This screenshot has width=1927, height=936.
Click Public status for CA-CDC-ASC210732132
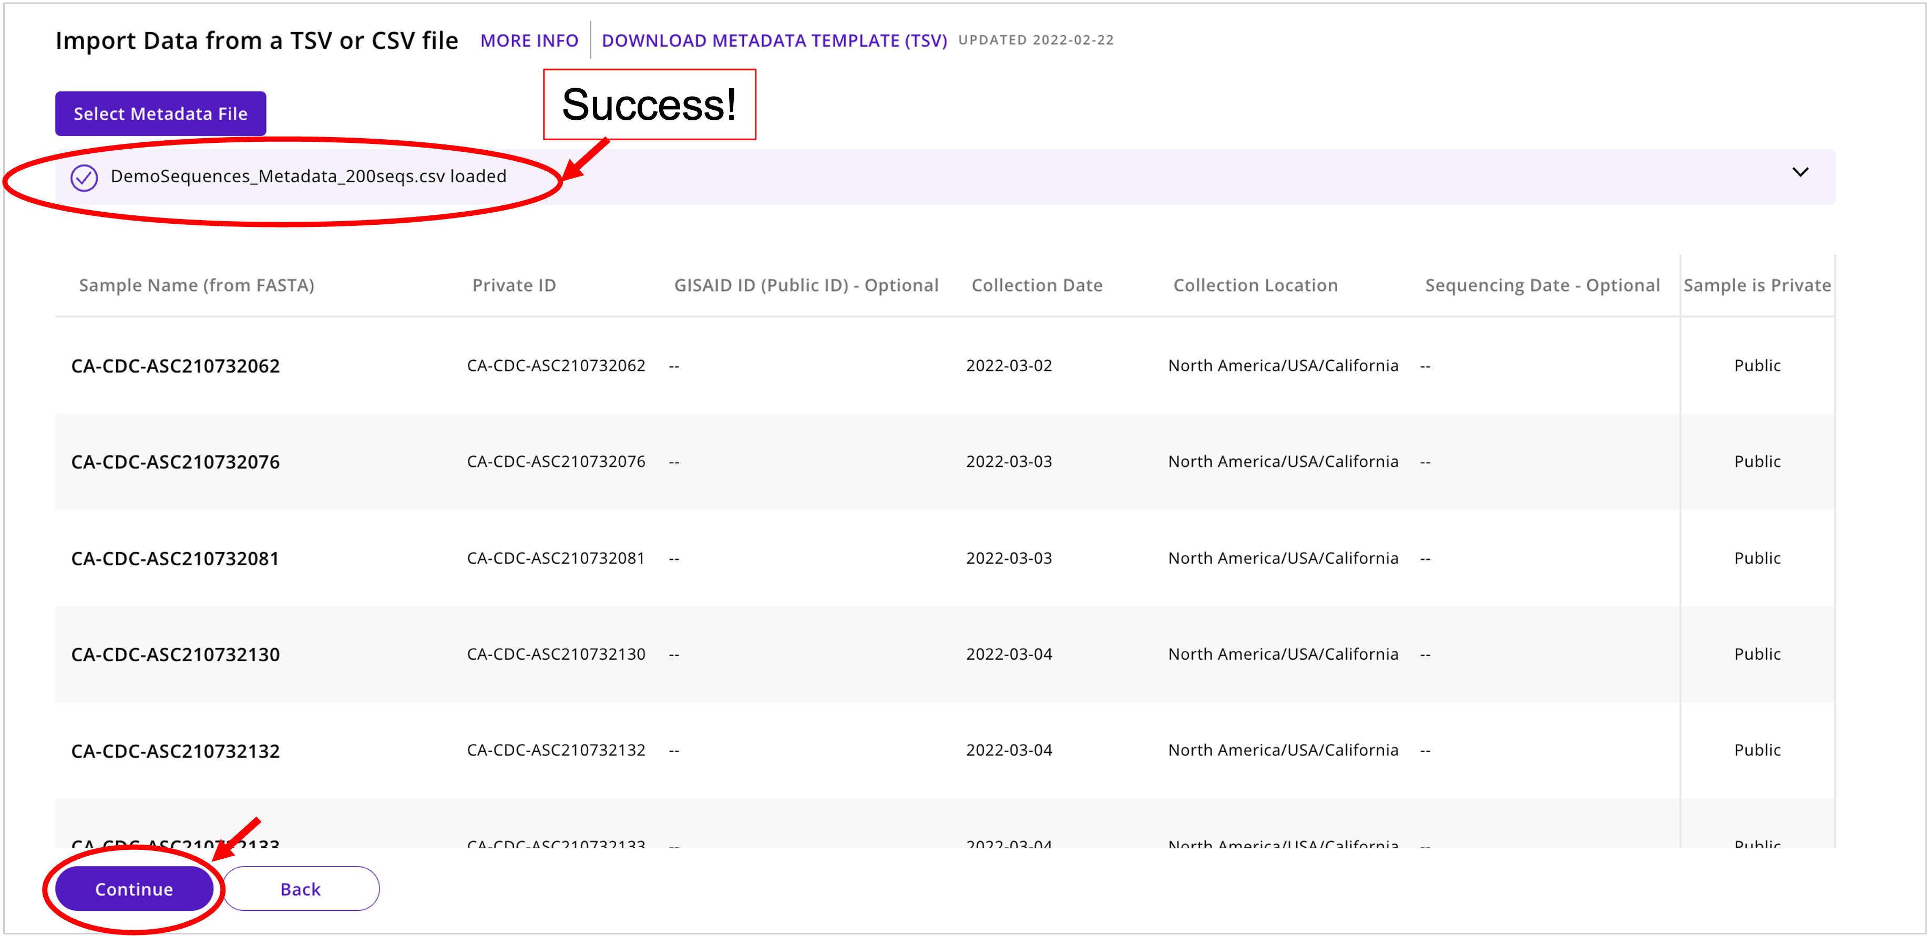click(x=1757, y=750)
